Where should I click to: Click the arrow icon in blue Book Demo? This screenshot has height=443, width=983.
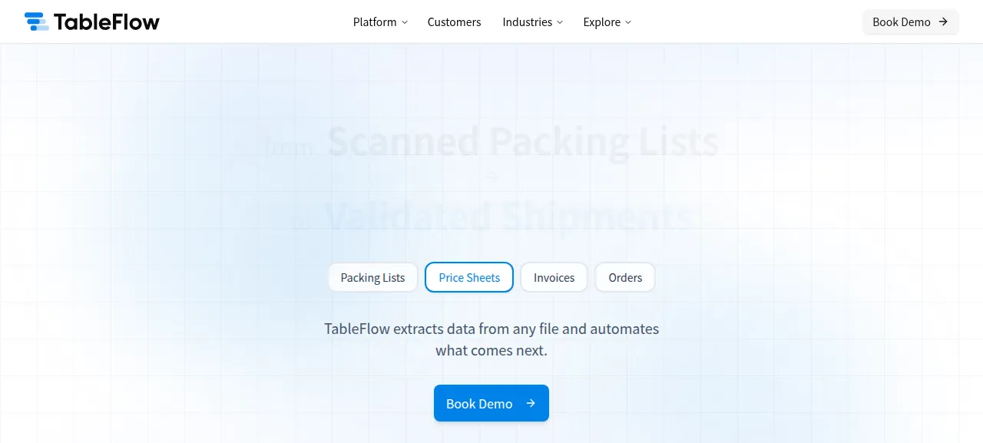pos(531,403)
